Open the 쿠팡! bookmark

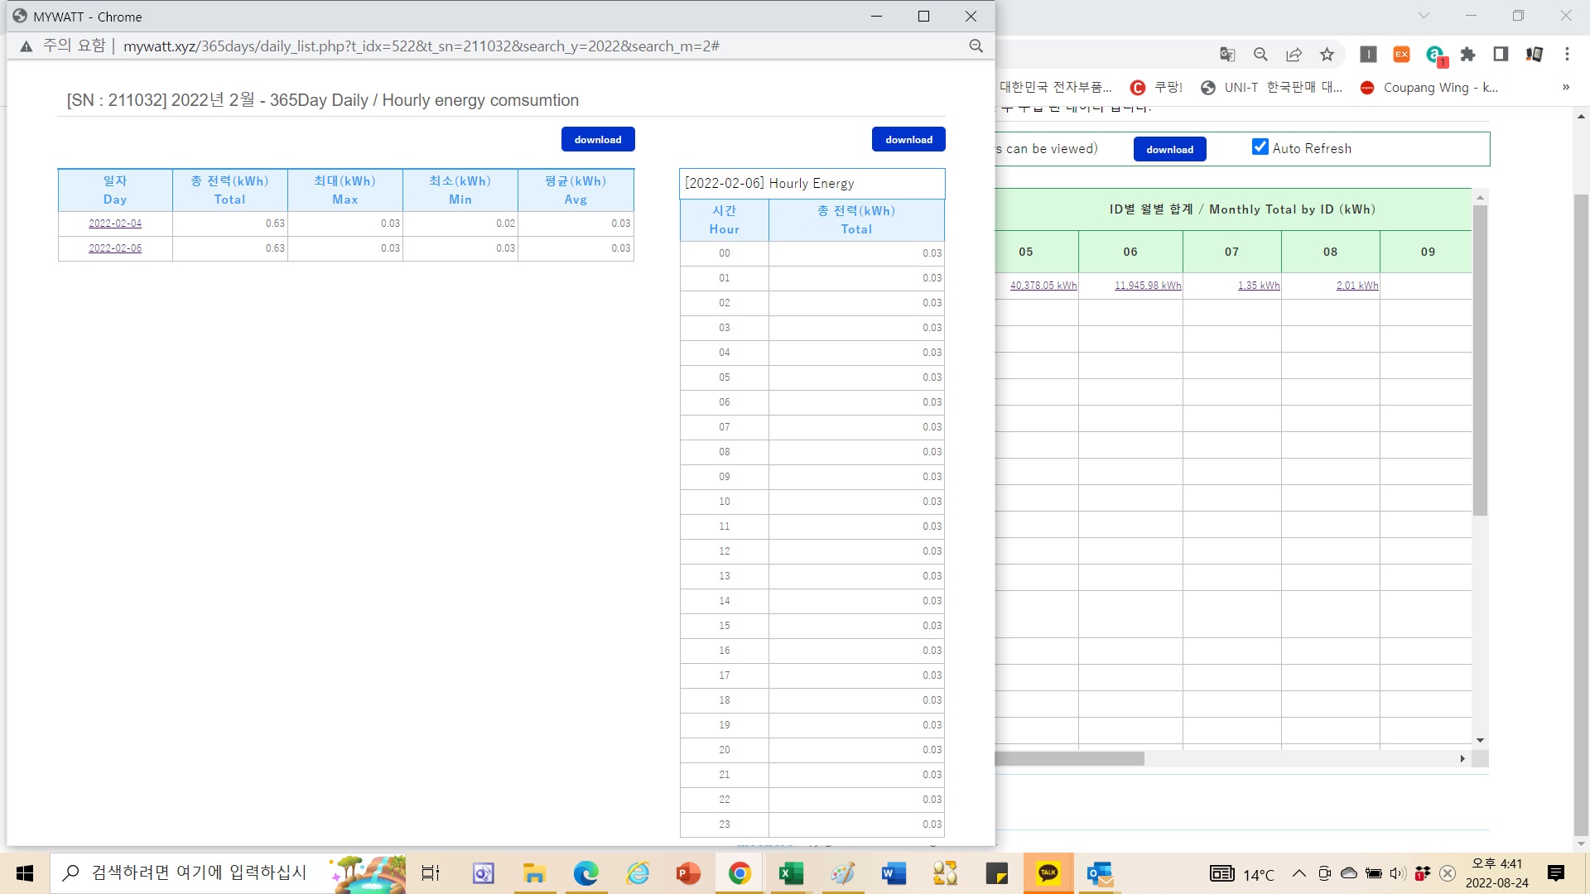[1157, 87]
